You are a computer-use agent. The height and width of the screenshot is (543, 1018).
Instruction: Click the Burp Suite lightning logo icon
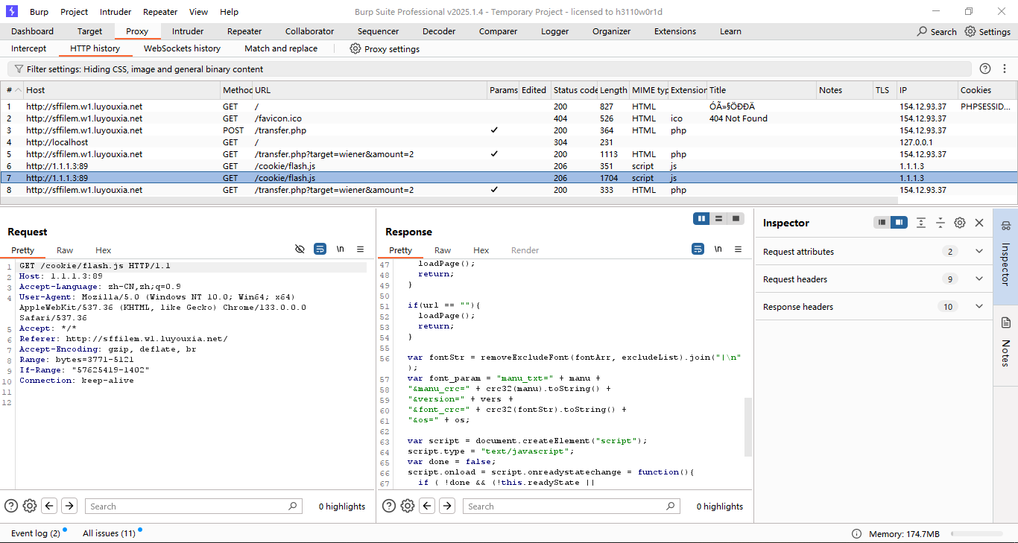[12, 11]
